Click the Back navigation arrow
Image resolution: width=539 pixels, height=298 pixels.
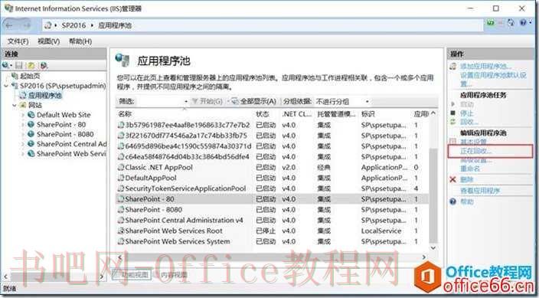pyautogui.click(x=9, y=25)
